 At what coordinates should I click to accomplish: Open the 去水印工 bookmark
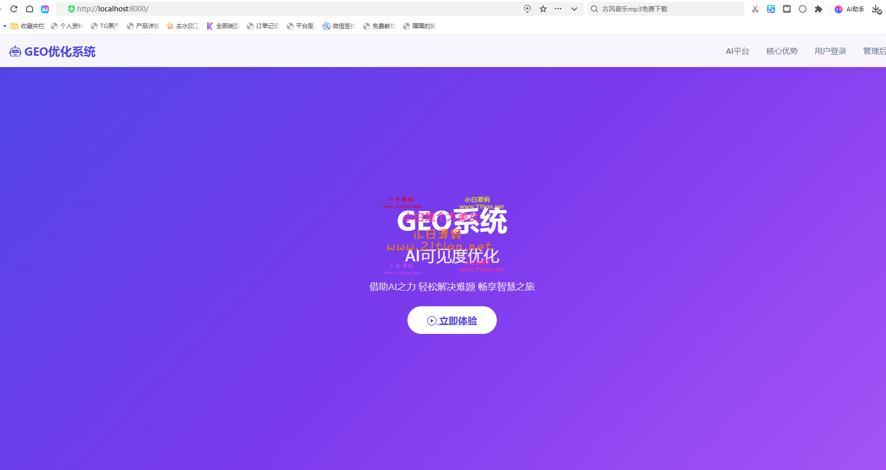coord(183,26)
